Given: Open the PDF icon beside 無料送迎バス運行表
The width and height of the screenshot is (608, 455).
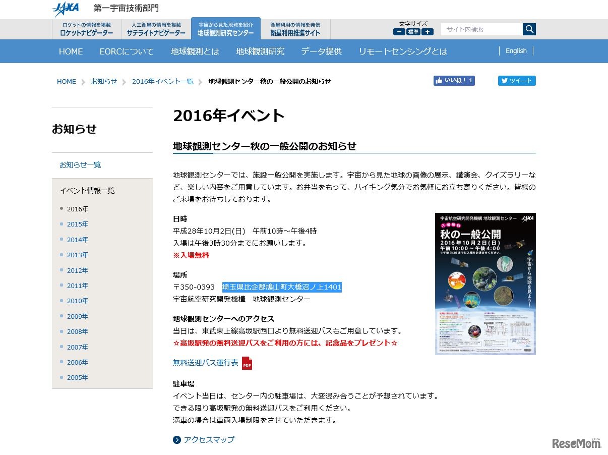Looking at the screenshot, I should point(247,363).
